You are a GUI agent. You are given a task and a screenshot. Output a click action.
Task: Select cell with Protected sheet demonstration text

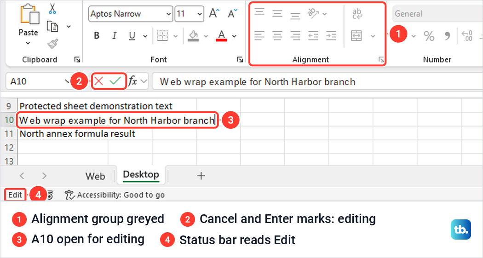click(96, 106)
